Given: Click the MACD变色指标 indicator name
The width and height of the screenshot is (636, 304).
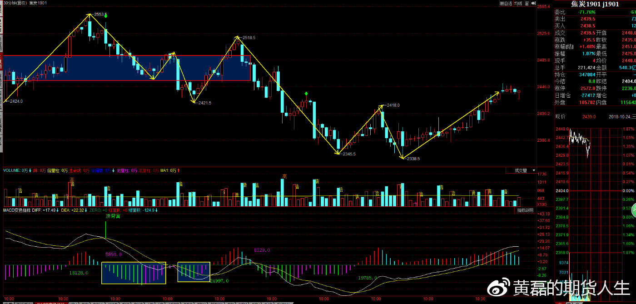Looking at the screenshot, I should click(17, 210).
